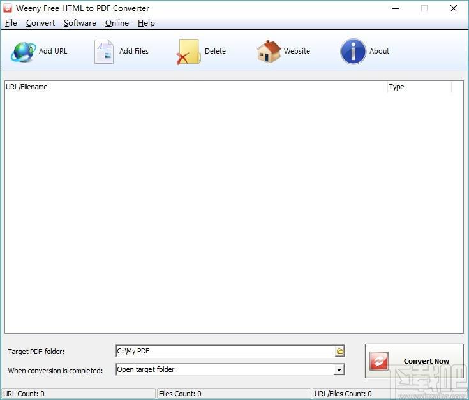Click the Delete folder icon
Viewport: 469px width, 400px height.
pyautogui.click(x=188, y=52)
